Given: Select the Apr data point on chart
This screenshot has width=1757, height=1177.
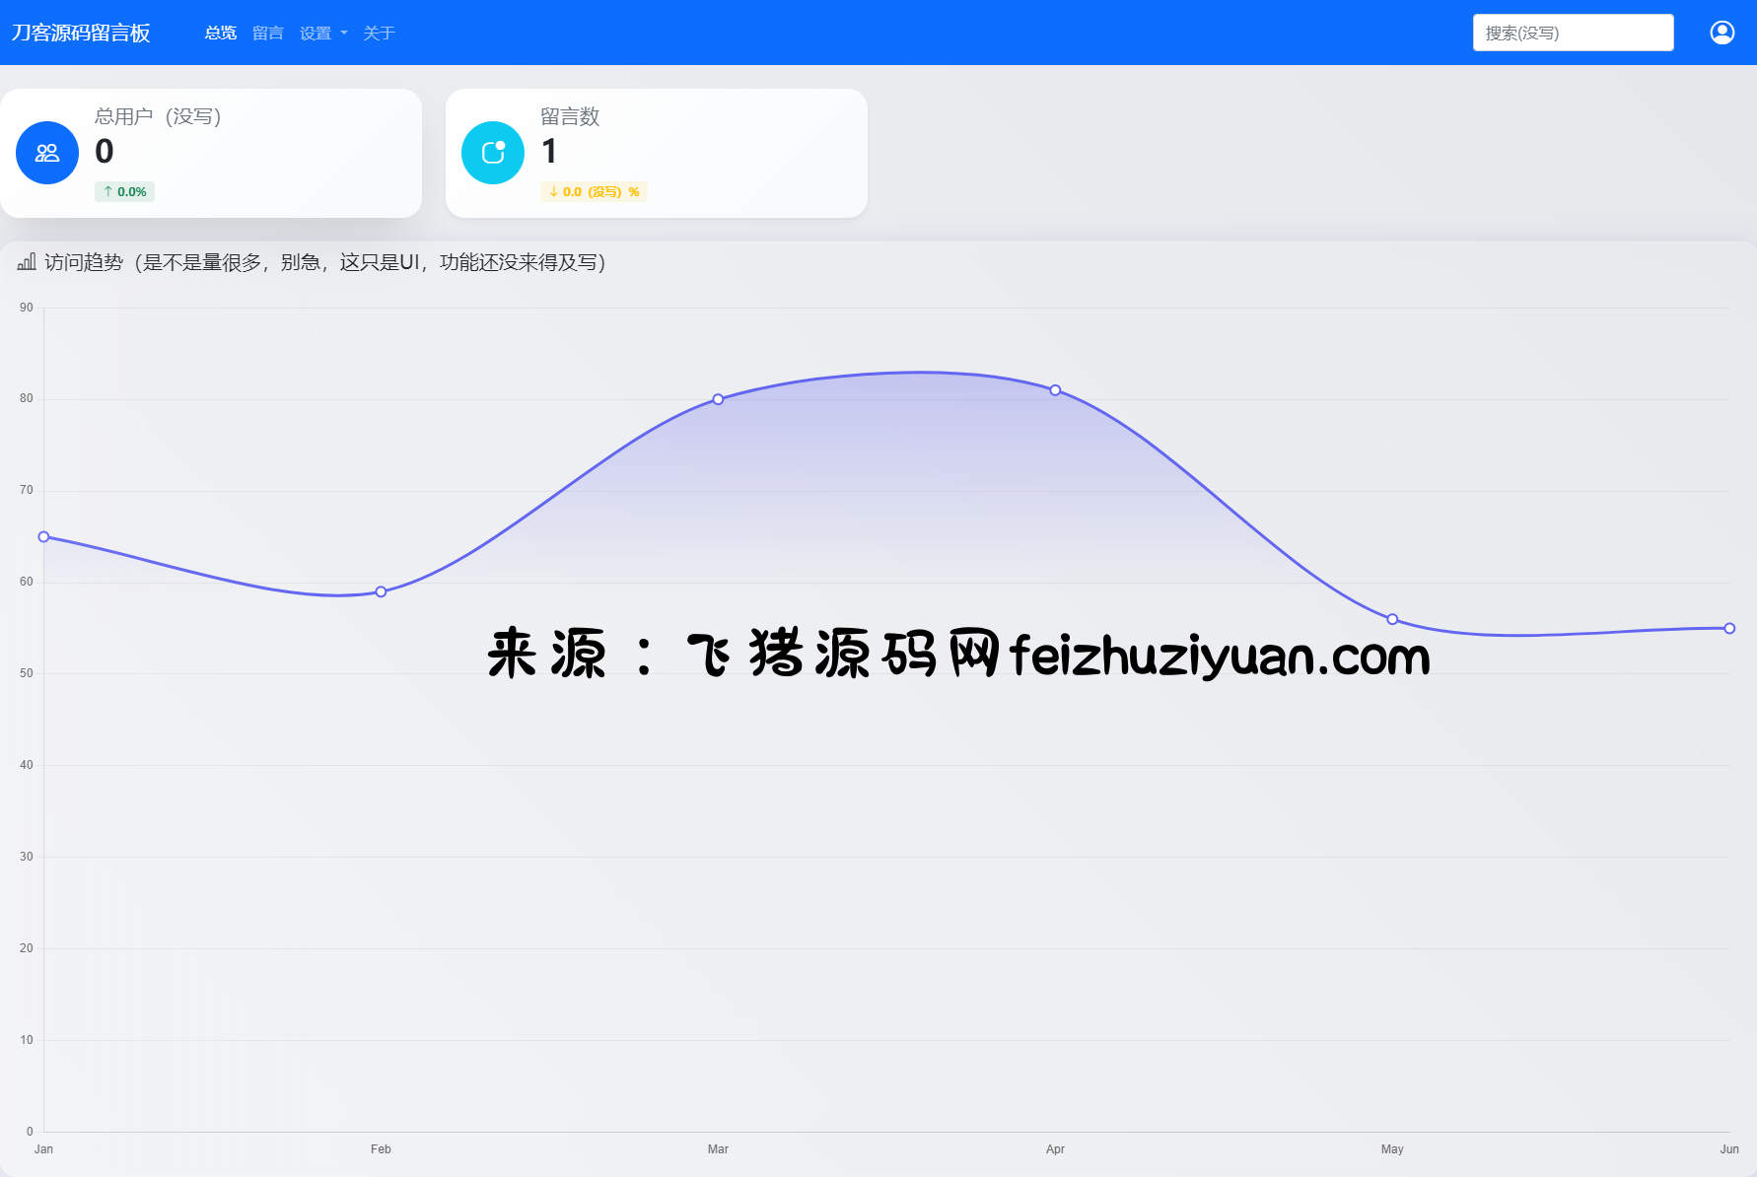Looking at the screenshot, I should 1055,390.
